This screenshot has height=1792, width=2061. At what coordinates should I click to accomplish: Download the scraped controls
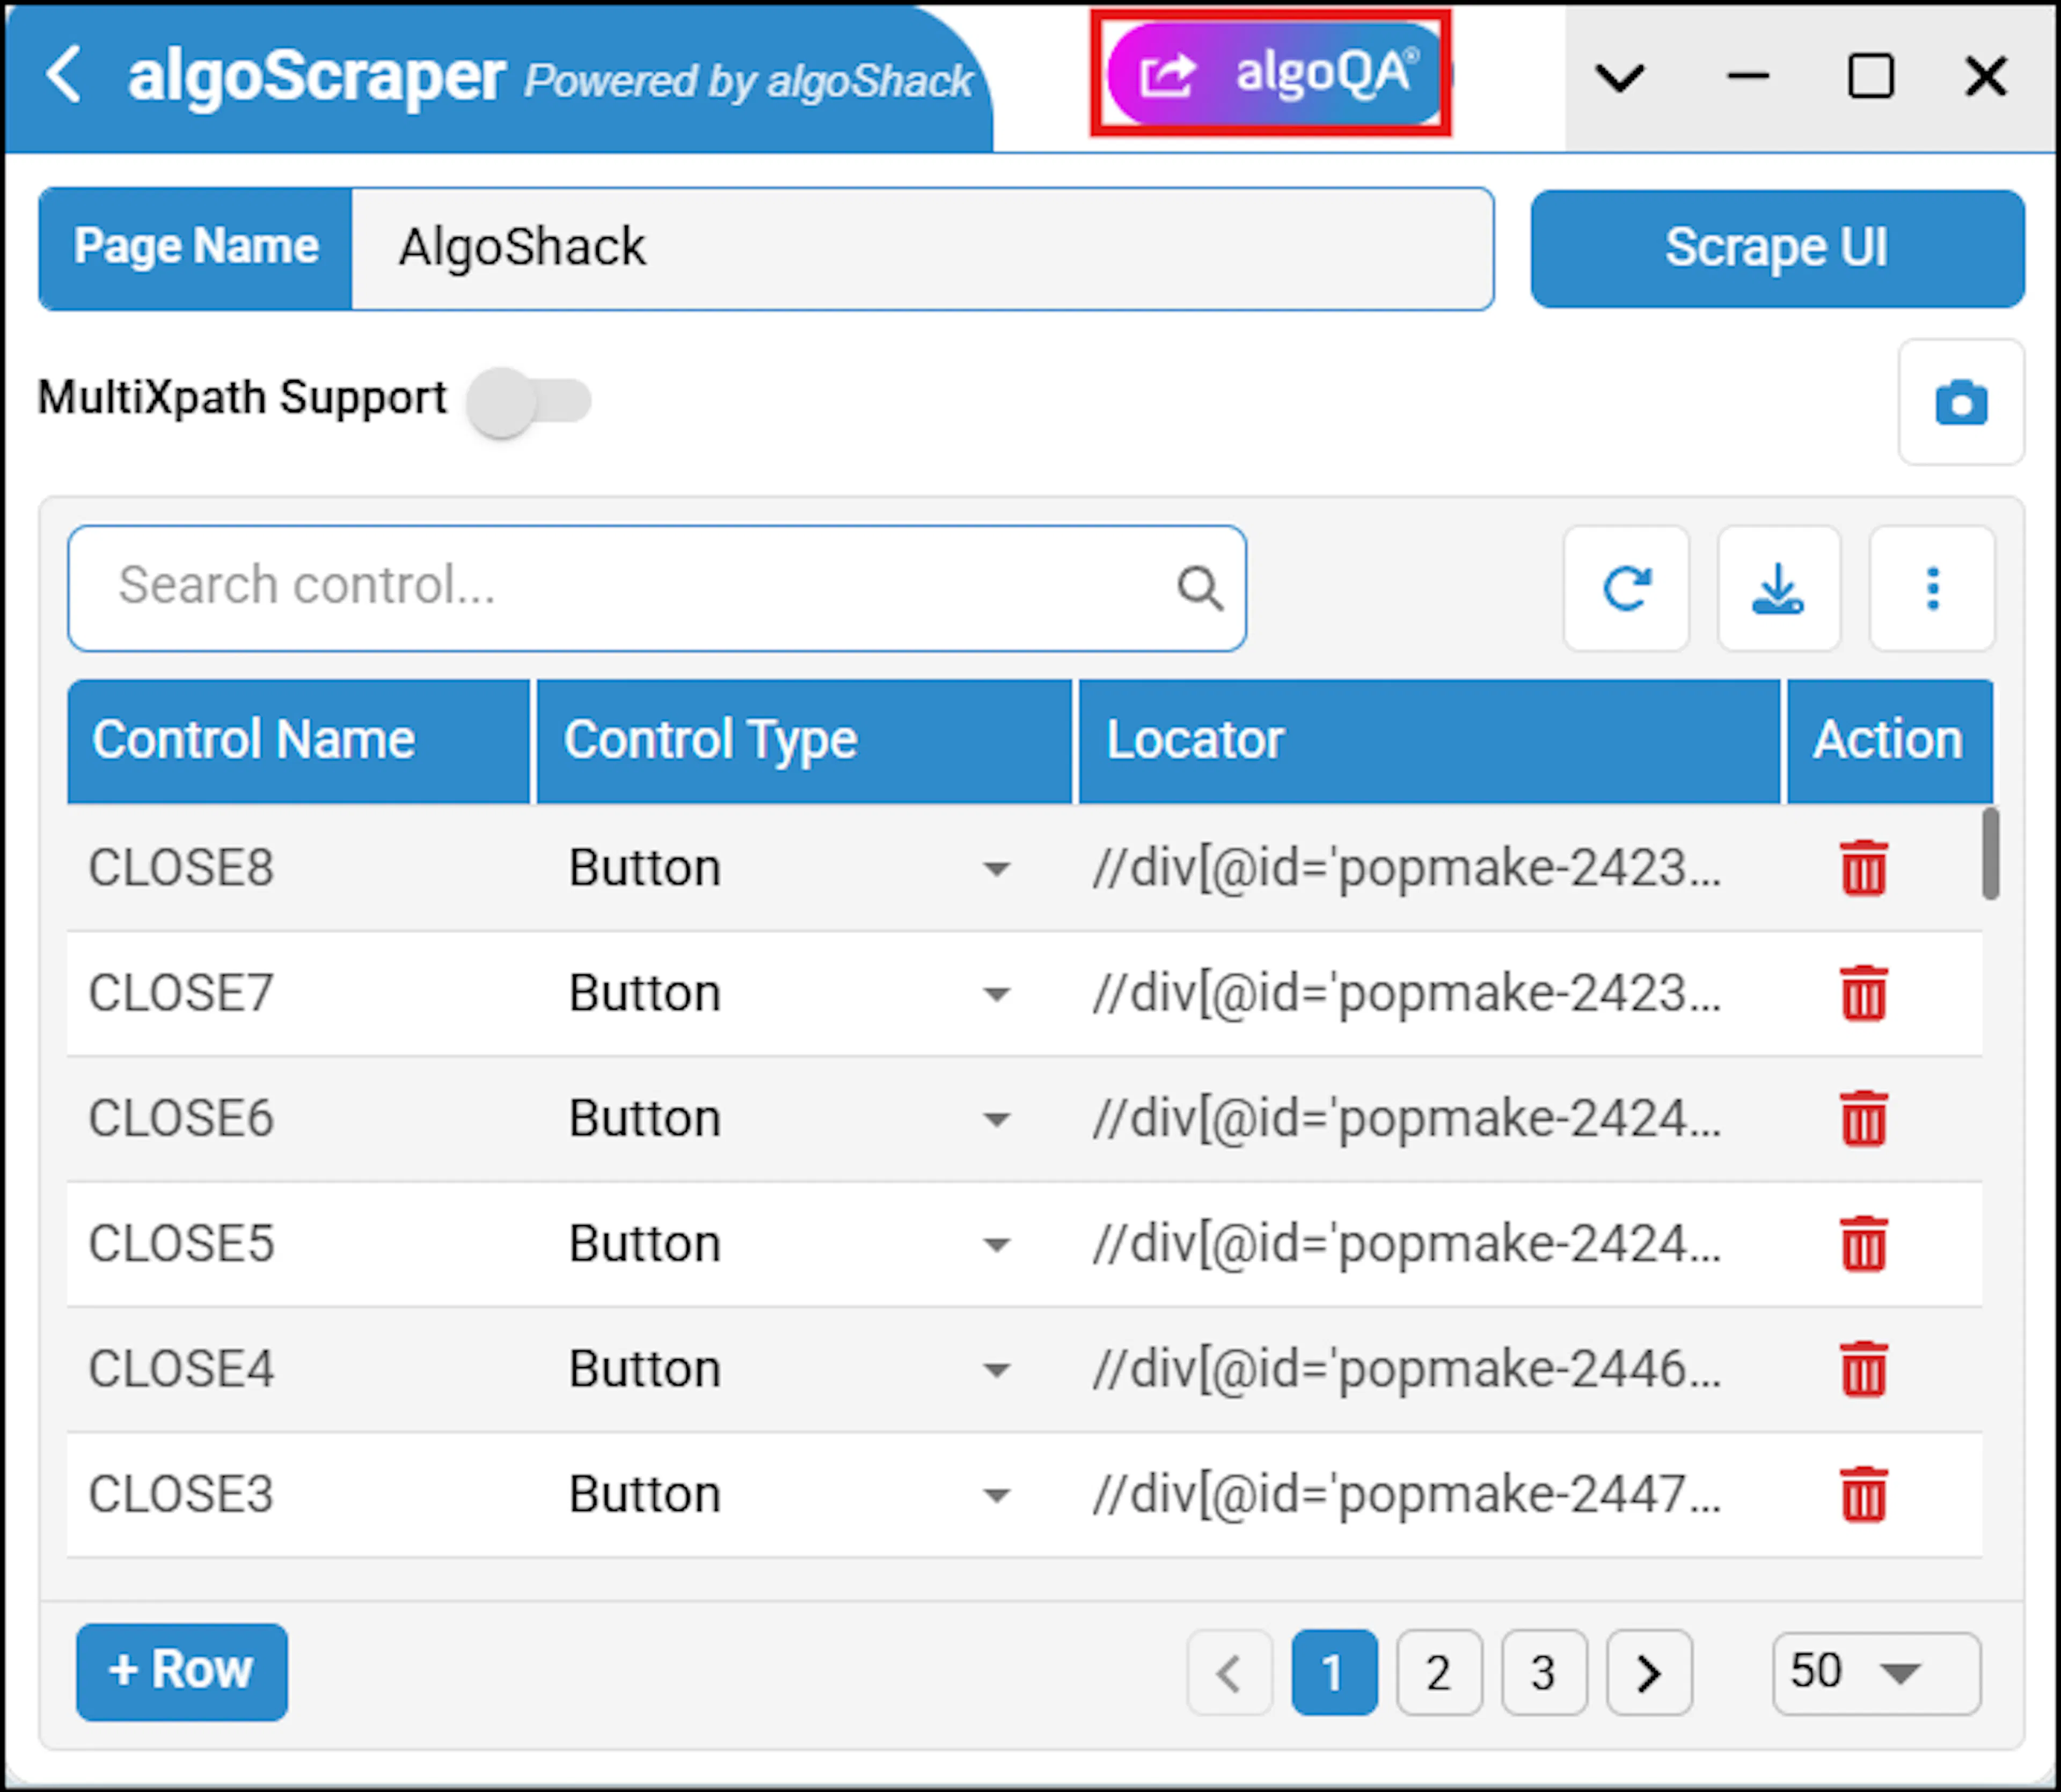[x=1778, y=588]
